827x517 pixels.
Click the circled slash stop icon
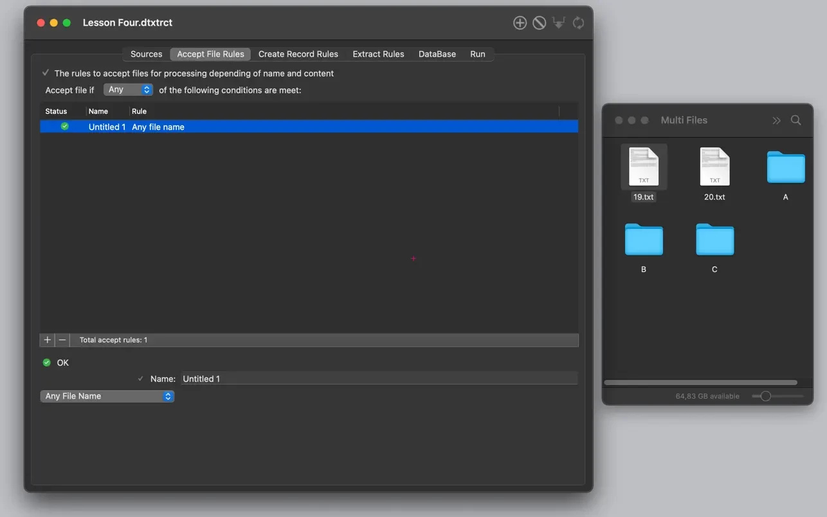coord(540,23)
